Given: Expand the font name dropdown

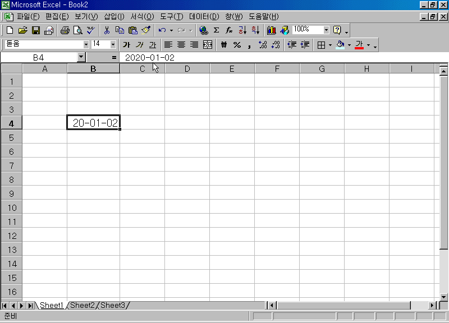Looking at the screenshot, I should click(86, 45).
